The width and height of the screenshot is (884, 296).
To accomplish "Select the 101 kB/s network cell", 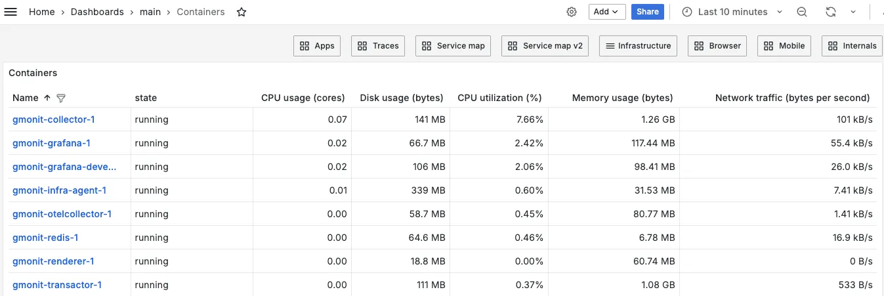I will (x=778, y=119).
